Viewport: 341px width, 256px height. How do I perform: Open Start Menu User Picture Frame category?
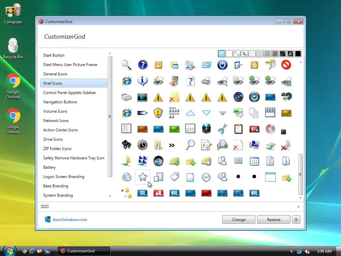click(74, 65)
